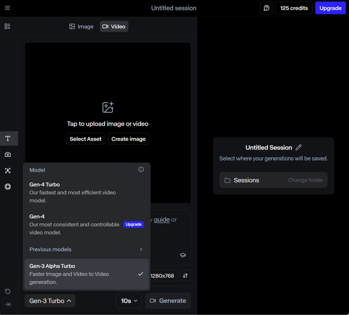Click Tap to upload image or video
The width and height of the screenshot is (349, 315).
click(108, 124)
